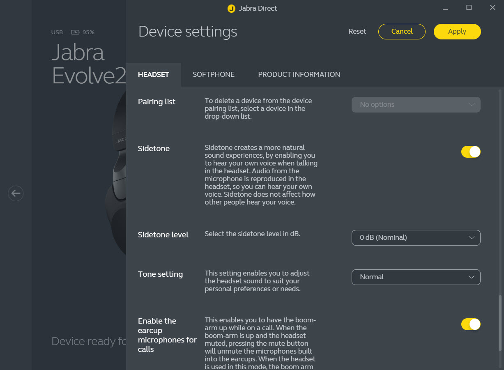Image resolution: width=504 pixels, height=370 pixels.
Task: Go to the Product Information tab
Action: (299, 74)
